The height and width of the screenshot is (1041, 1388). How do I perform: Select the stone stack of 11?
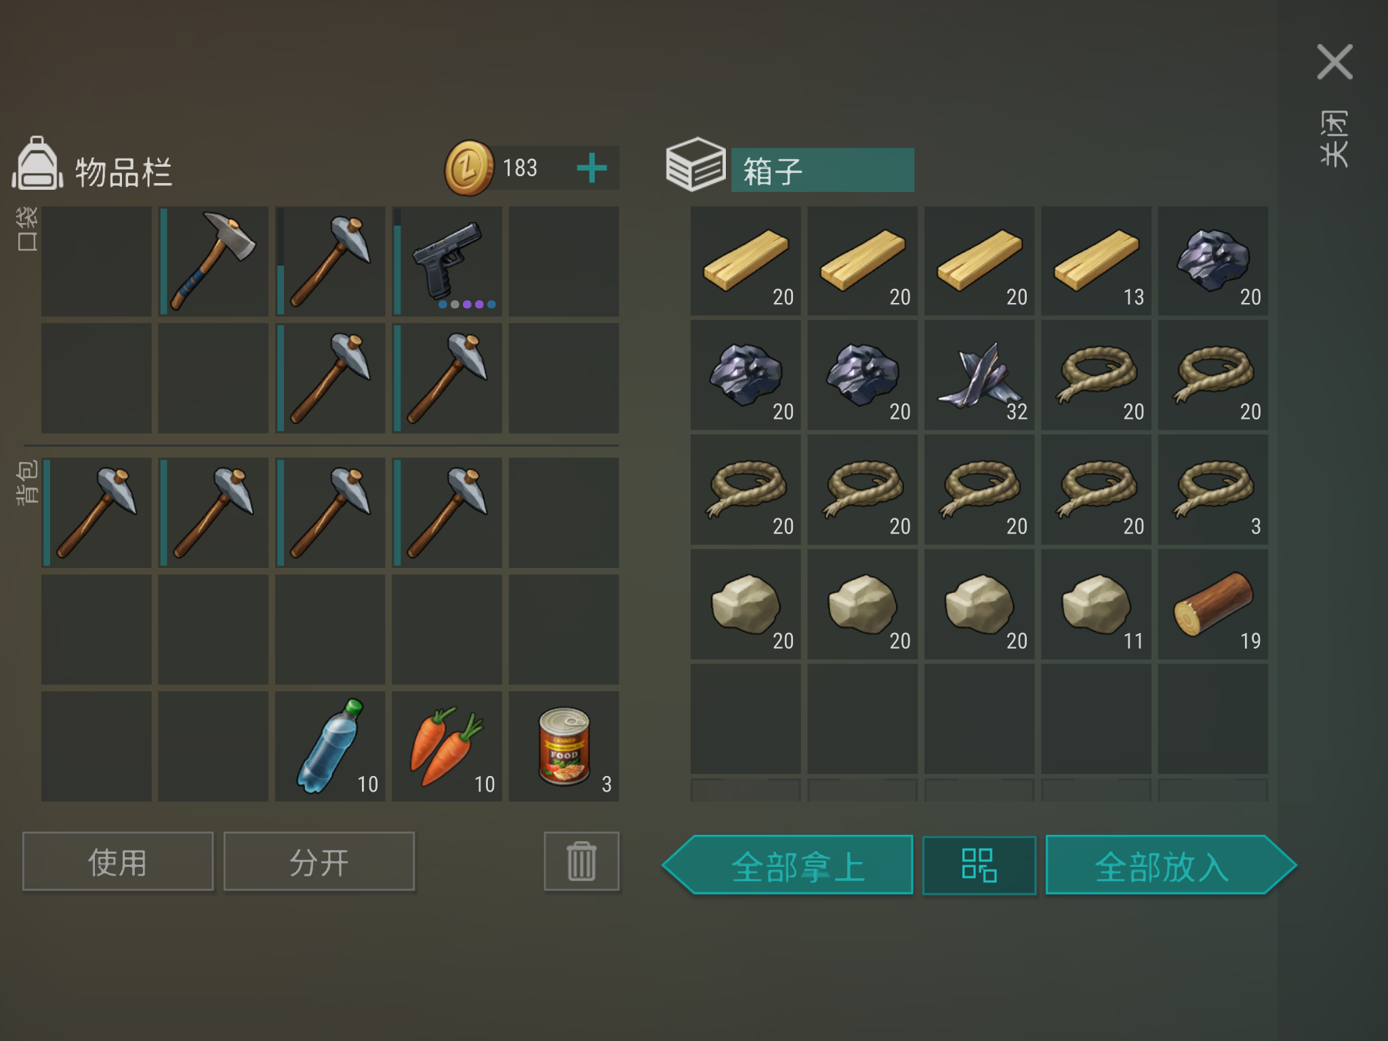coord(1097,604)
